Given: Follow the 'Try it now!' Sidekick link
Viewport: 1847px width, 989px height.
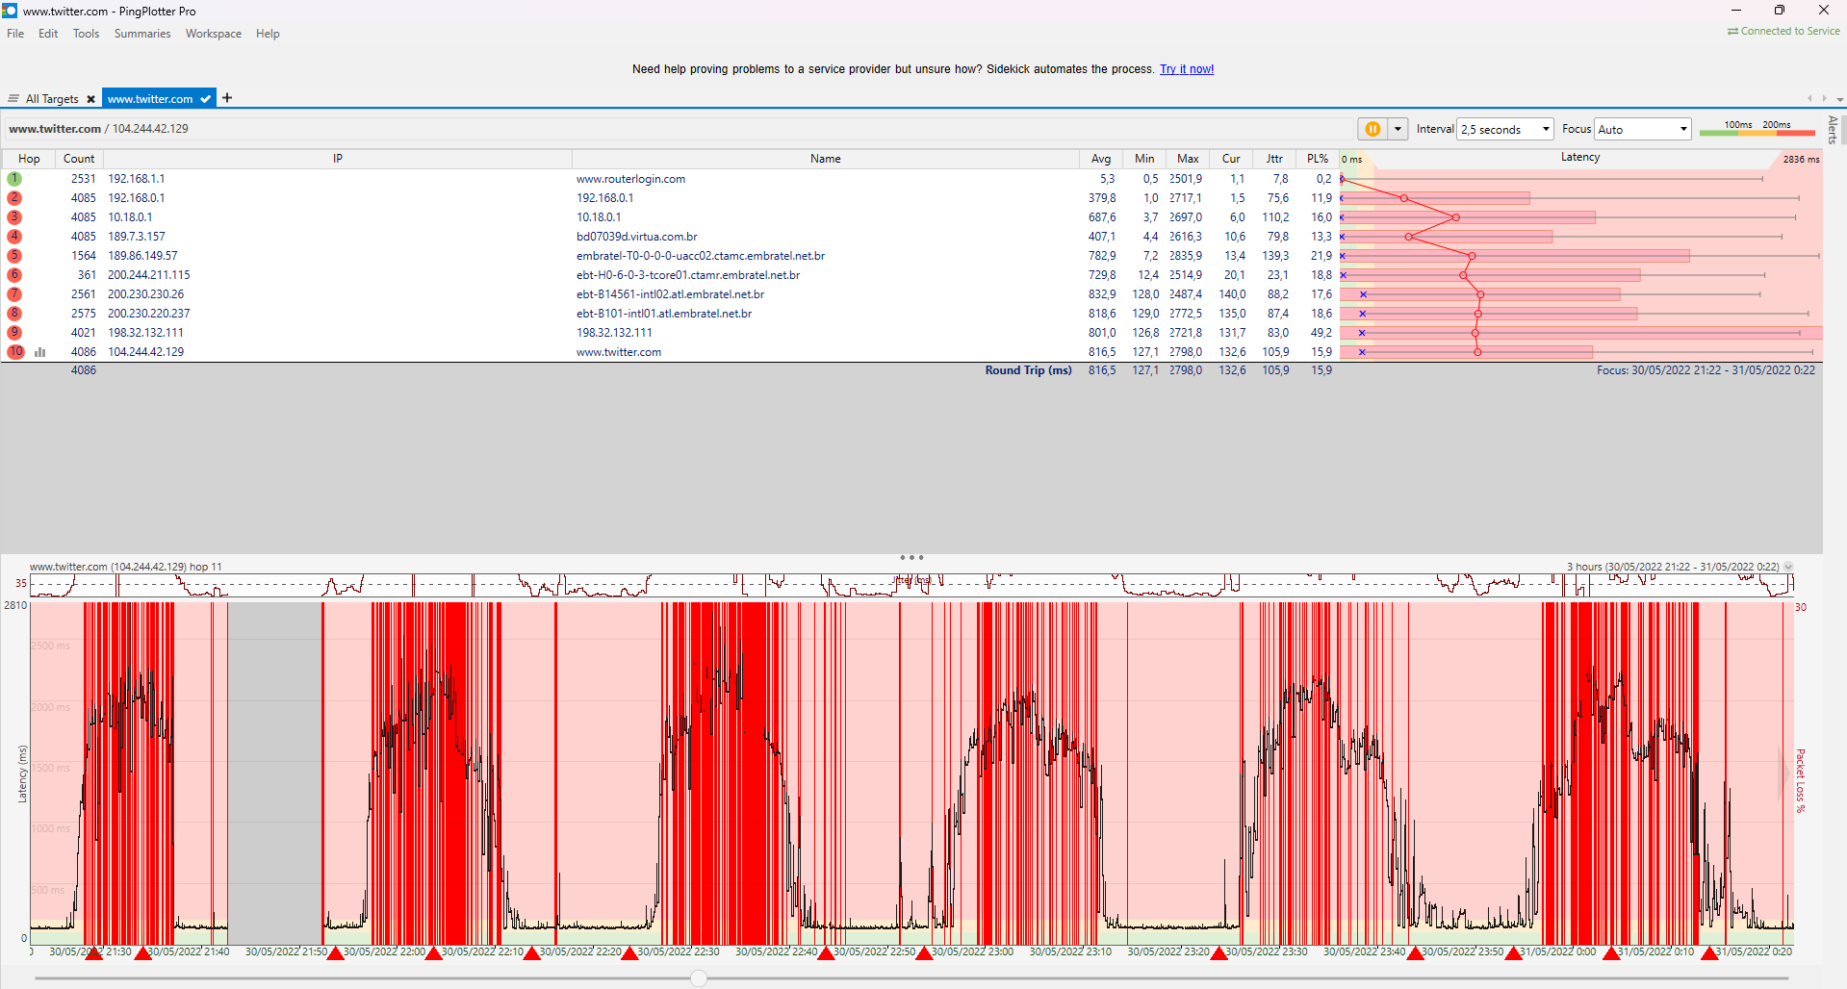Looking at the screenshot, I should (1187, 69).
